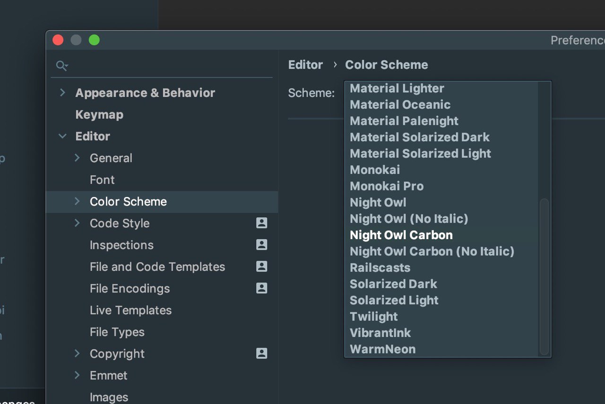Open the File Types settings page
The image size is (605, 404).
[117, 332]
